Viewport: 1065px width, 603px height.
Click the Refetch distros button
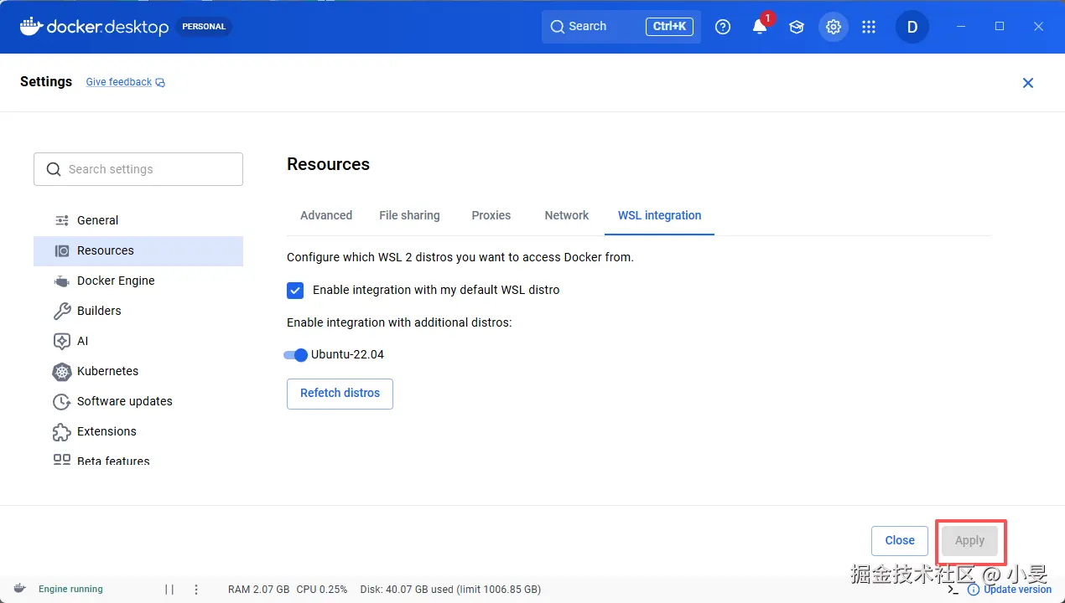(x=340, y=394)
